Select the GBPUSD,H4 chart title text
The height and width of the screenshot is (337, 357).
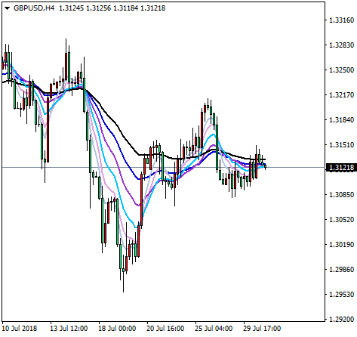(34, 8)
